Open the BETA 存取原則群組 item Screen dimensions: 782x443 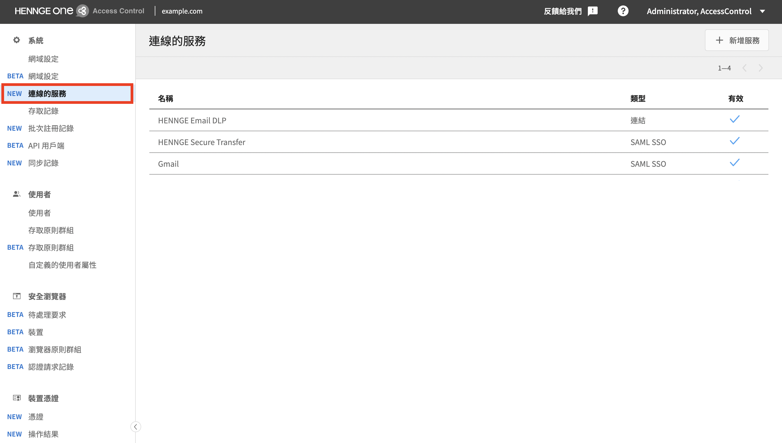tap(51, 247)
